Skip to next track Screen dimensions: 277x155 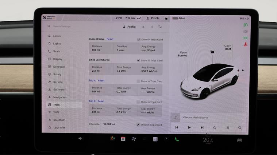point(202,127)
